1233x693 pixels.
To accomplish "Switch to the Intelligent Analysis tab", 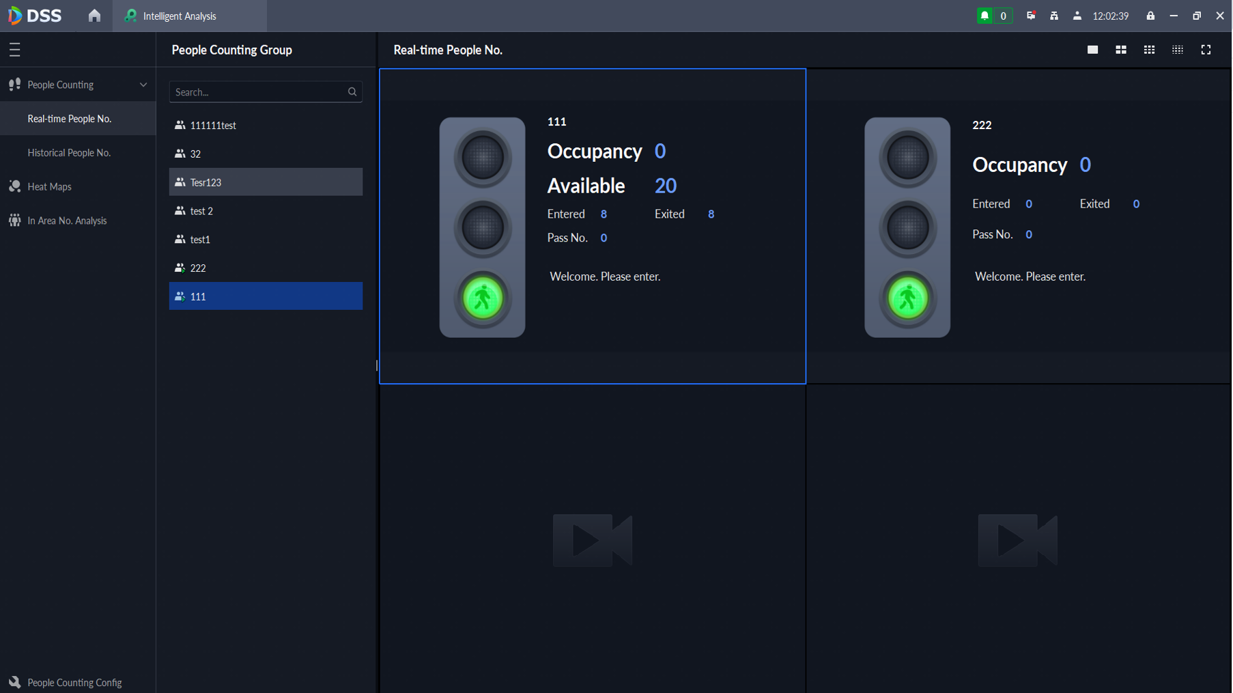I will coord(180,16).
